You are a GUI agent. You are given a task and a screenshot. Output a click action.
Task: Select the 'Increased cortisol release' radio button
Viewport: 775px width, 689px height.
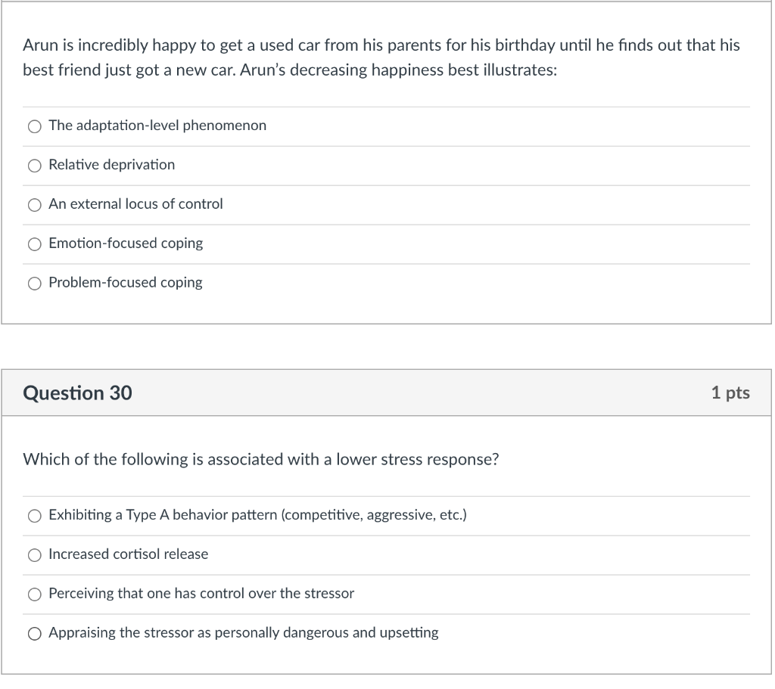(x=34, y=555)
